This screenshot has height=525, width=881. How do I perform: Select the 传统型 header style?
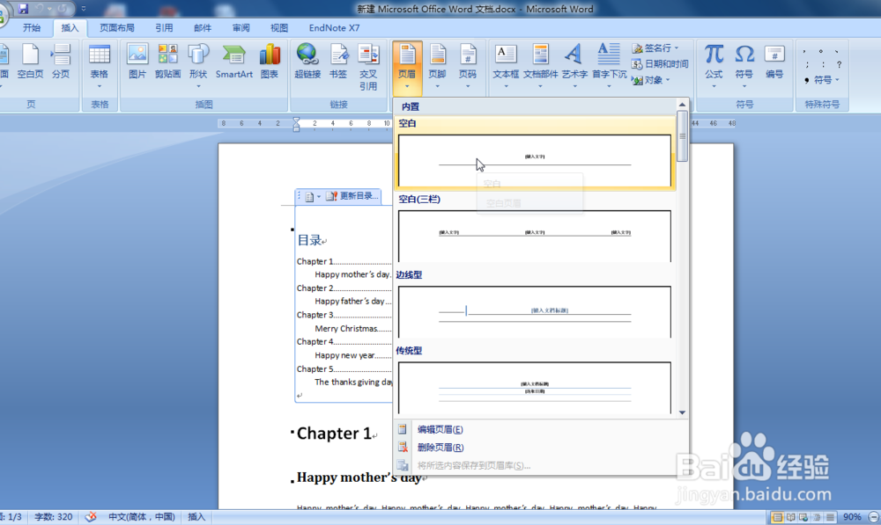(x=535, y=380)
